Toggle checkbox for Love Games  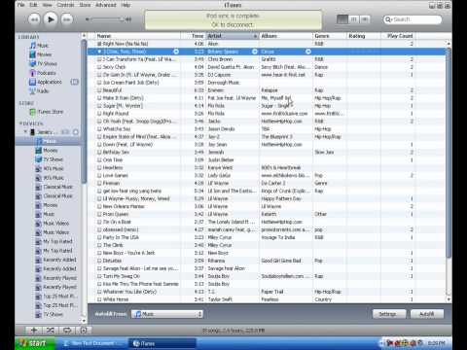point(99,176)
